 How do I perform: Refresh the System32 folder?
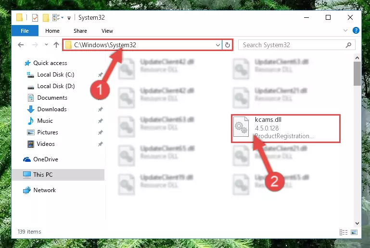(228, 45)
